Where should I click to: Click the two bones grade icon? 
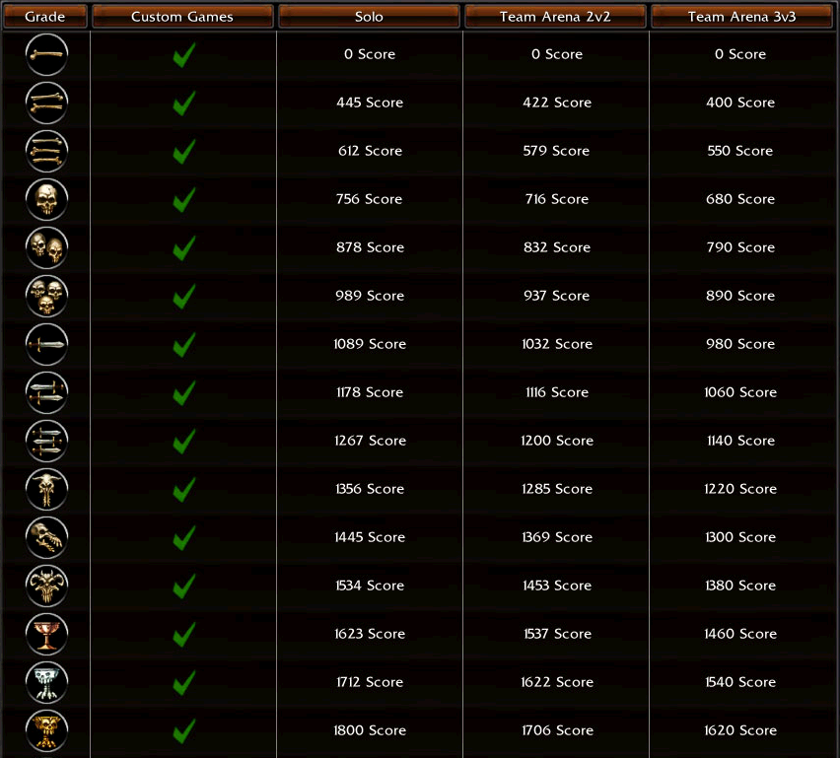pyautogui.click(x=46, y=103)
